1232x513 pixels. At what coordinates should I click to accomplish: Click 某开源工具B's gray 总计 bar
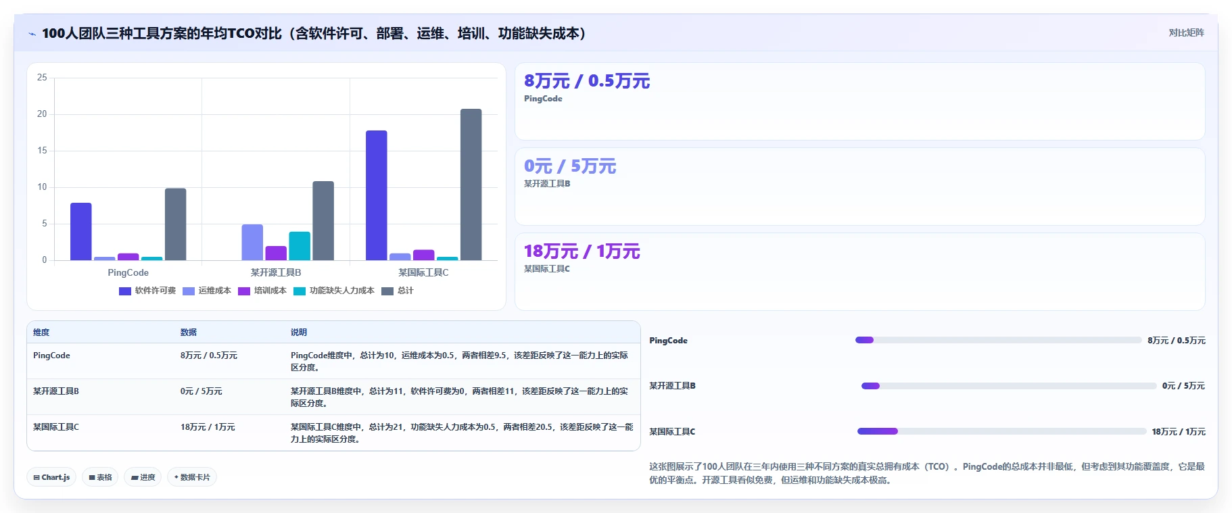(323, 221)
